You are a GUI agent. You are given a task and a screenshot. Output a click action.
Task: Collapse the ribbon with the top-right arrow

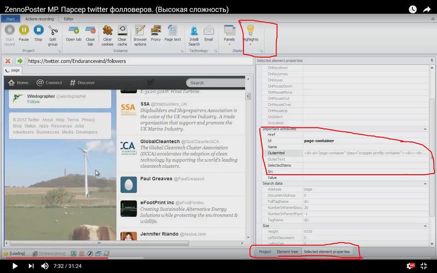click(432, 19)
